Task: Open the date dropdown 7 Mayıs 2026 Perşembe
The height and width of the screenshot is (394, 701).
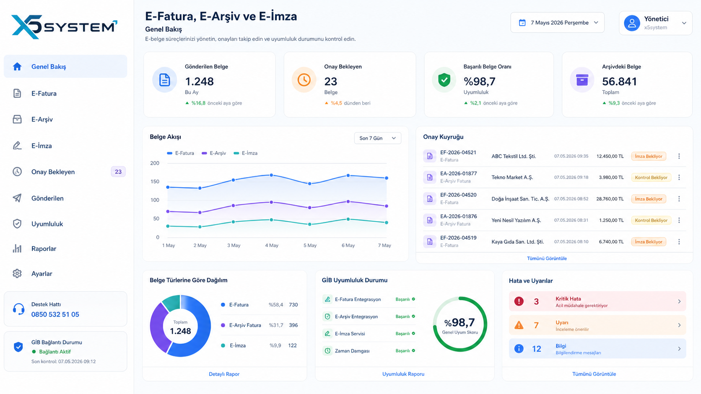Action: (558, 23)
